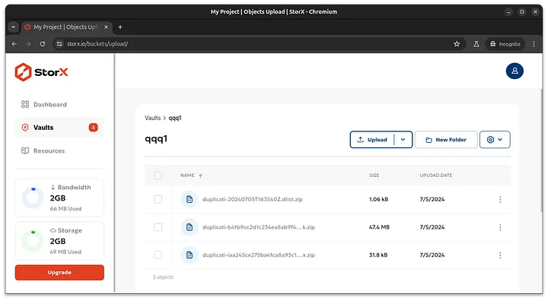Expand the Upload options dropdown arrow

(x=403, y=140)
